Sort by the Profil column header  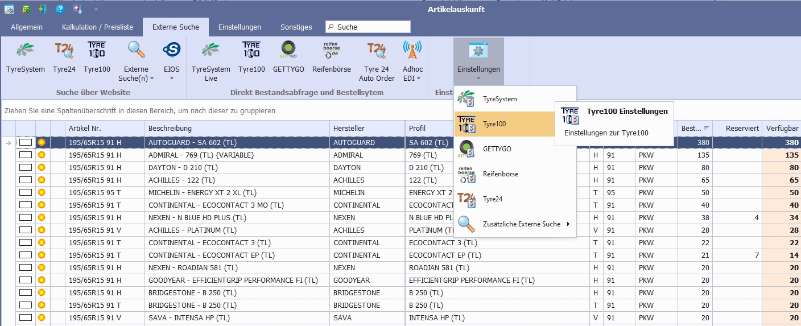[x=430, y=129]
